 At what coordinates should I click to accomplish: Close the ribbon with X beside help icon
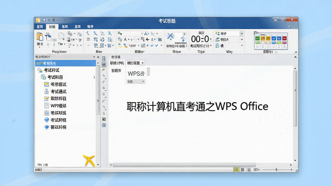tap(295, 26)
